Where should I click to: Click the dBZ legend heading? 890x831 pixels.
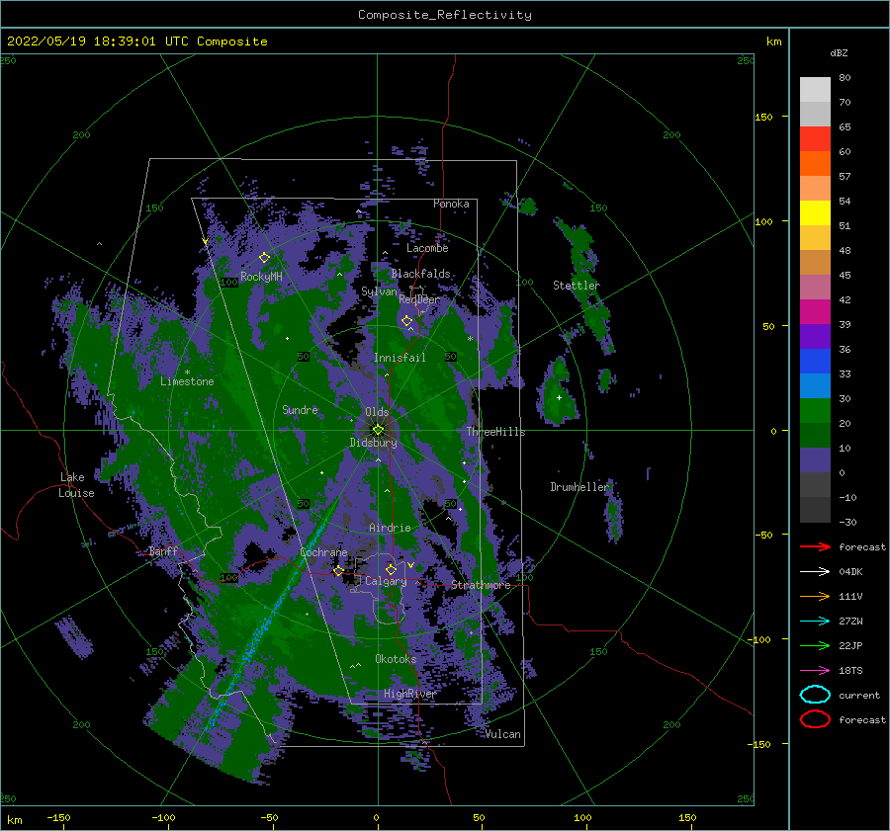(x=839, y=52)
